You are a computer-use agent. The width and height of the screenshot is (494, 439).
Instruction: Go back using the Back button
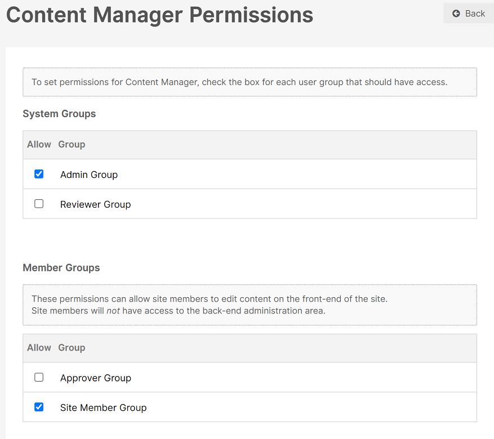pyautogui.click(x=469, y=13)
